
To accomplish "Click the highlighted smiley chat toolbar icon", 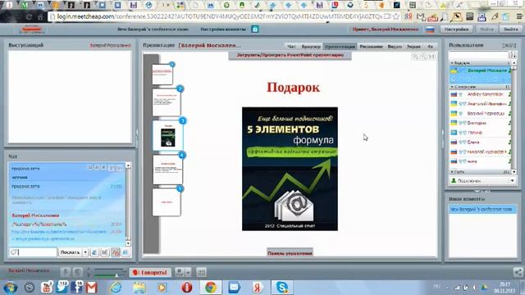I will coord(116,252).
